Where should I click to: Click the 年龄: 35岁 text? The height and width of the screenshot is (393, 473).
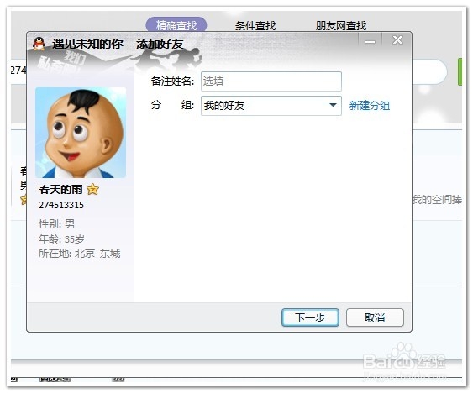61,238
